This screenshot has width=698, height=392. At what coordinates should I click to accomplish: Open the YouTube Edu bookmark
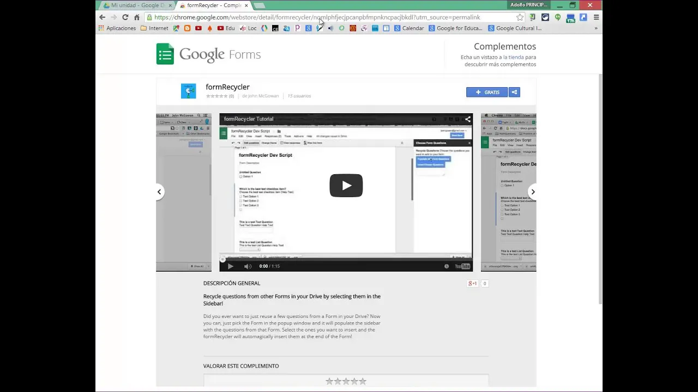[x=226, y=28]
